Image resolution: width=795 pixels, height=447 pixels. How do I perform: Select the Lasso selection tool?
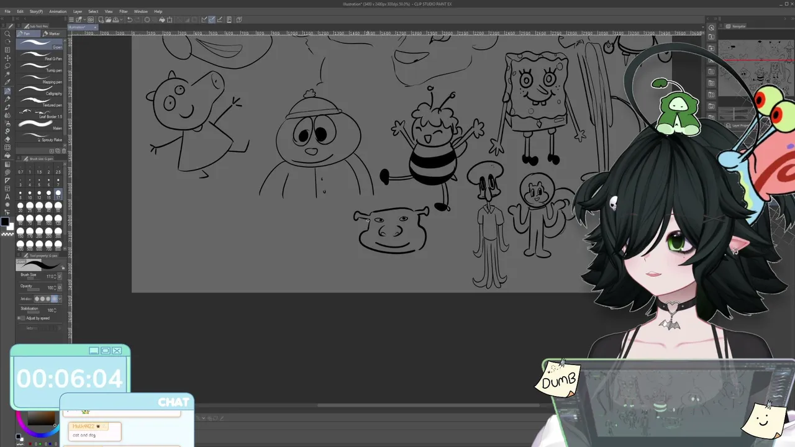coord(7,66)
